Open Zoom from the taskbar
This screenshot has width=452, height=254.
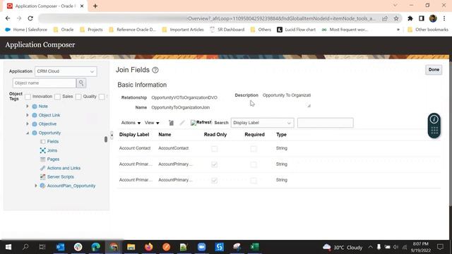coord(201,247)
